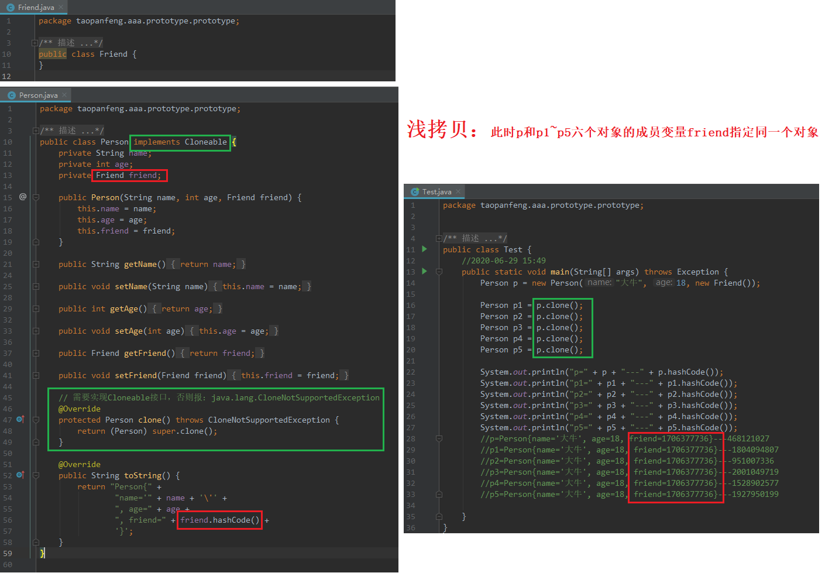Screen dimensions: 832x583
Task: Click override gutter icon beside toString method
Action: click(x=20, y=475)
